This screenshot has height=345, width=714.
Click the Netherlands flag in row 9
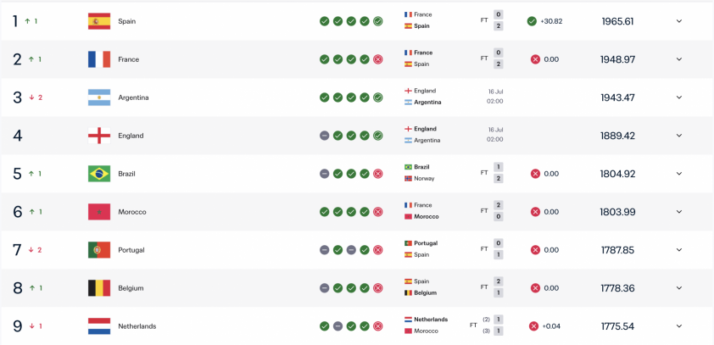[99, 326]
